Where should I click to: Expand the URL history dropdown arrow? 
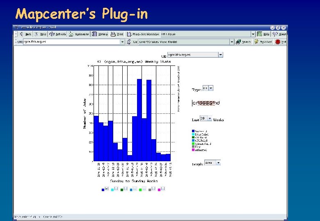point(122,42)
